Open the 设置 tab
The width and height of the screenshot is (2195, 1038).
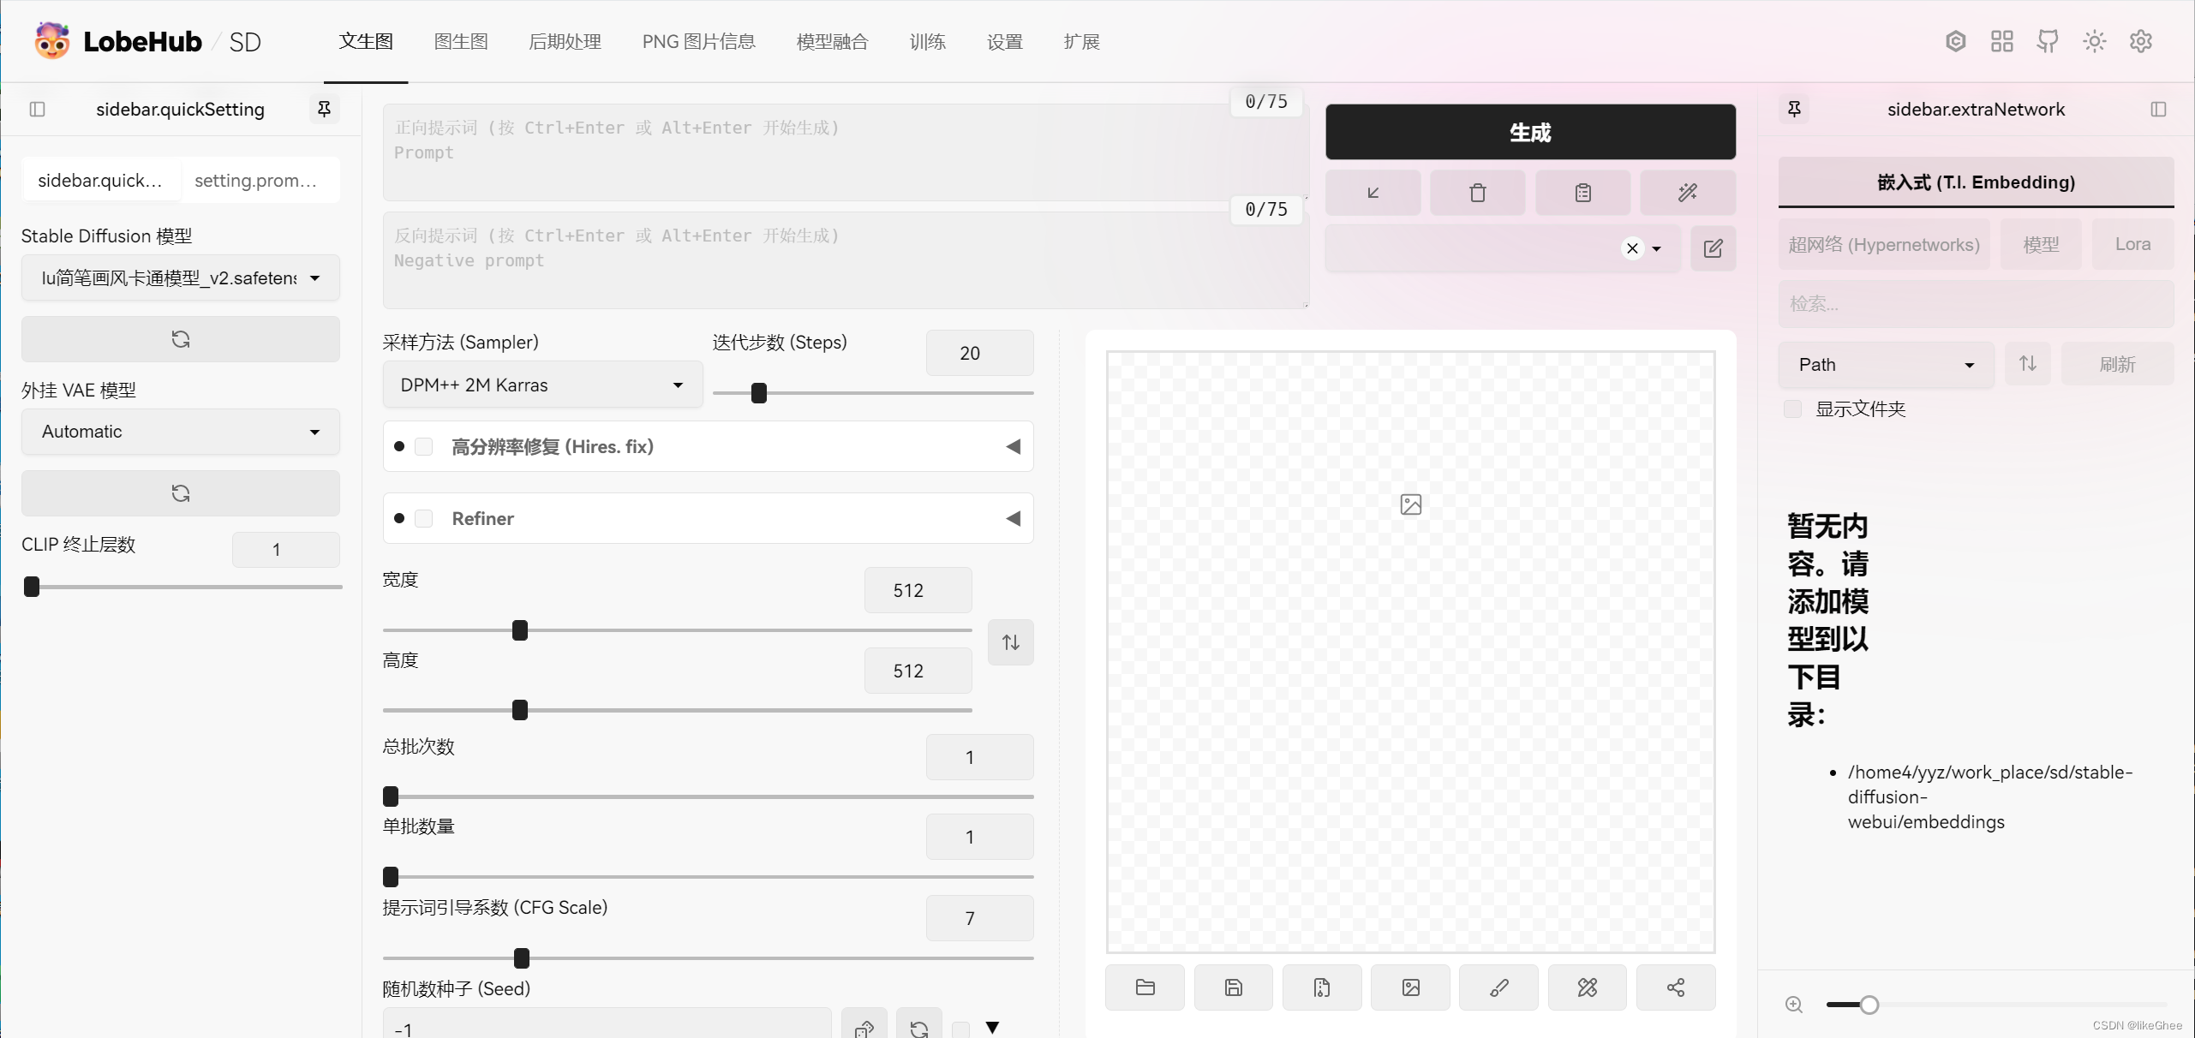[1005, 41]
